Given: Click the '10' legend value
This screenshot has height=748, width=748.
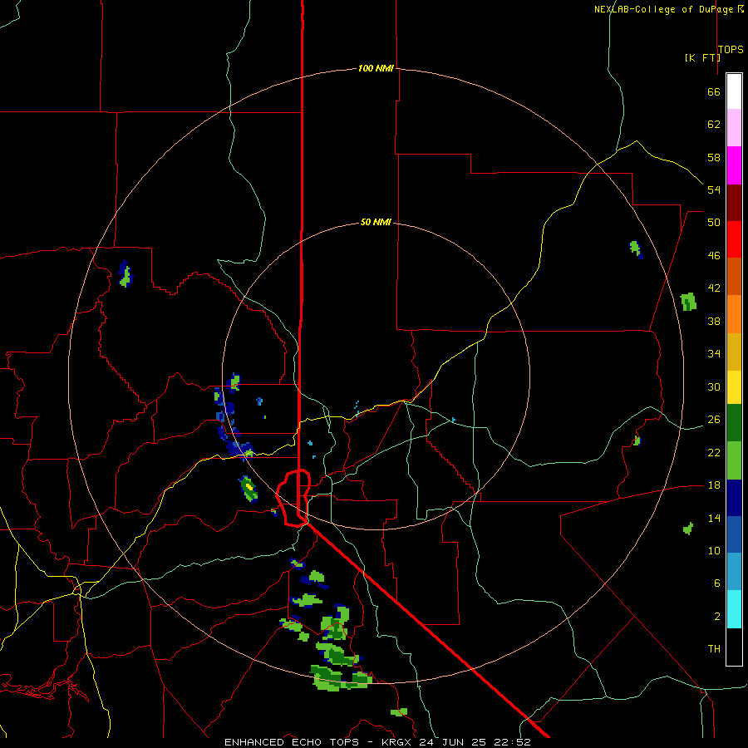Looking at the screenshot, I should pyautogui.click(x=714, y=550).
